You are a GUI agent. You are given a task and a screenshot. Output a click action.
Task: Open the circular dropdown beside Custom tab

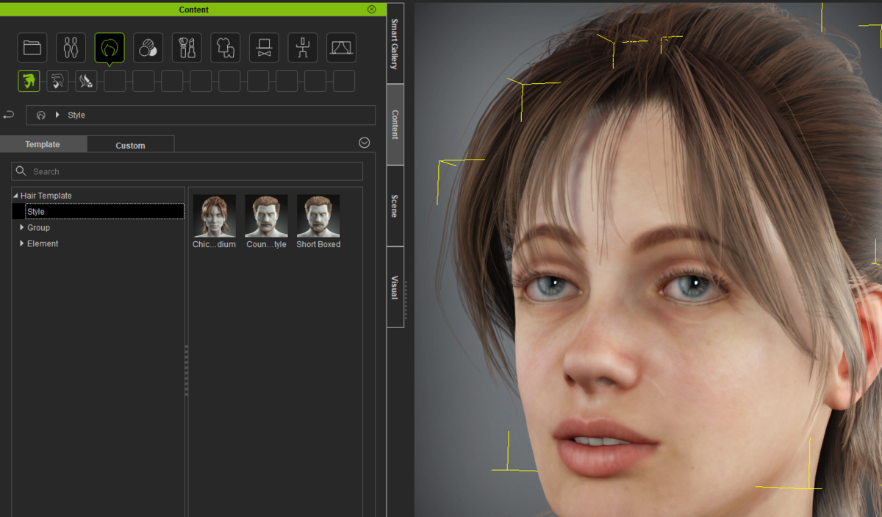pos(365,143)
